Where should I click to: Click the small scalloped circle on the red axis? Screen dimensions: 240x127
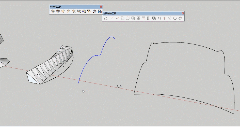(x=119, y=86)
